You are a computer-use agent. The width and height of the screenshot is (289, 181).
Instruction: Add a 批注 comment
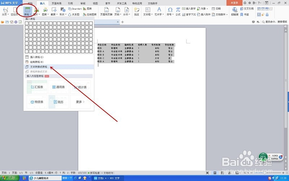(x=137, y=11)
